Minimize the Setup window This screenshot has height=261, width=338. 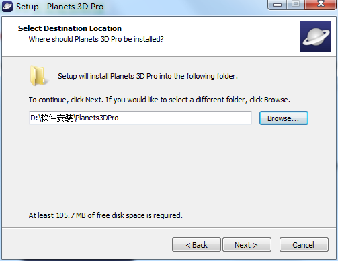(x=278, y=5)
